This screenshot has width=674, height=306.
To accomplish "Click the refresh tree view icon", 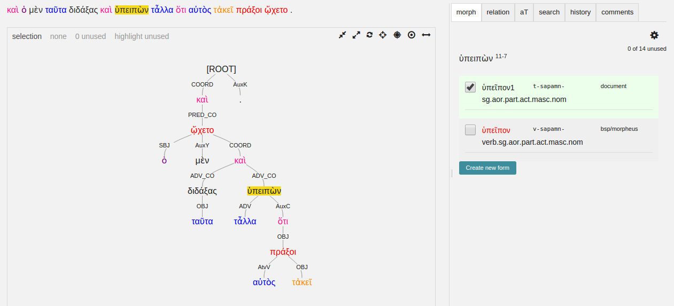I will (x=369, y=35).
